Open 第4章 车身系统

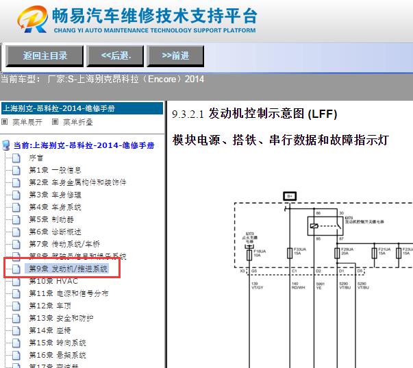(55, 207)
